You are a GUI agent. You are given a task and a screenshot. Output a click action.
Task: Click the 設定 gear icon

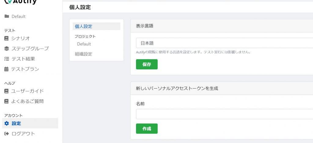tap(7, 124)
